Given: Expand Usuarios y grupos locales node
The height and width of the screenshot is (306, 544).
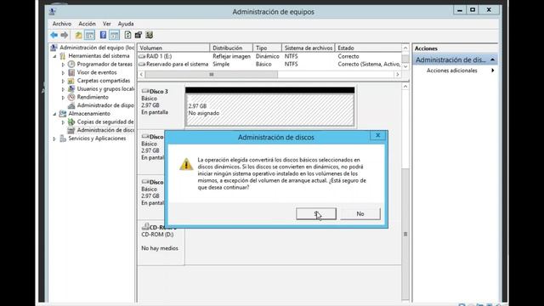Looking at the screenshot, I should click(x=63, y=89).
